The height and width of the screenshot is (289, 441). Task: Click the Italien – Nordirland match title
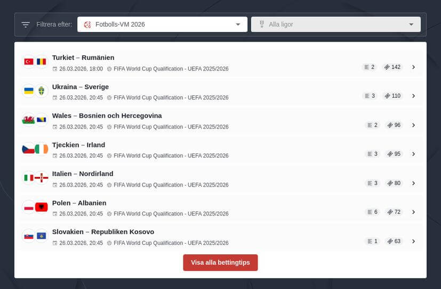pyautogui.click(x=83, y=174)
